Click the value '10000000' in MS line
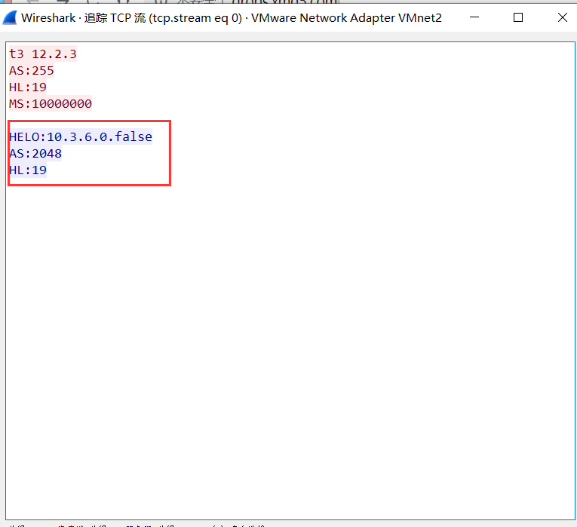This screenshot has height=527, width=577. coord(62,104)
